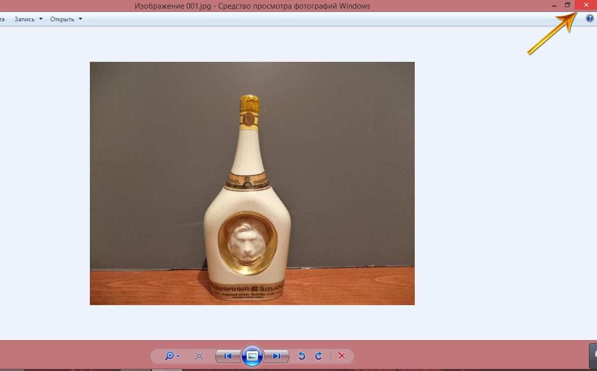
Task: Click the fit-to-window actual size icon
Action: [x=199, y=356]
